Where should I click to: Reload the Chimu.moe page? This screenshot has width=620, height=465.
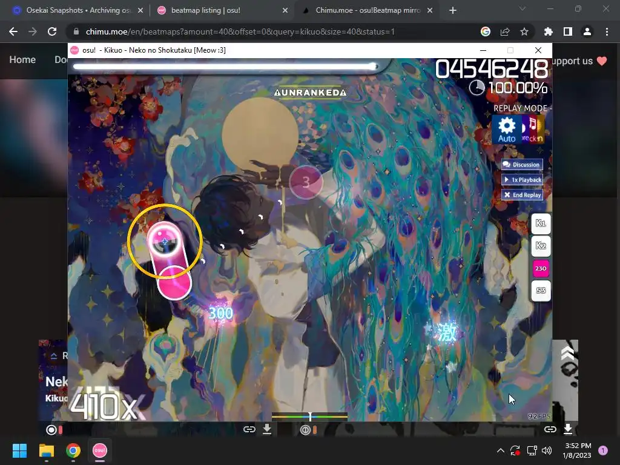52,31
